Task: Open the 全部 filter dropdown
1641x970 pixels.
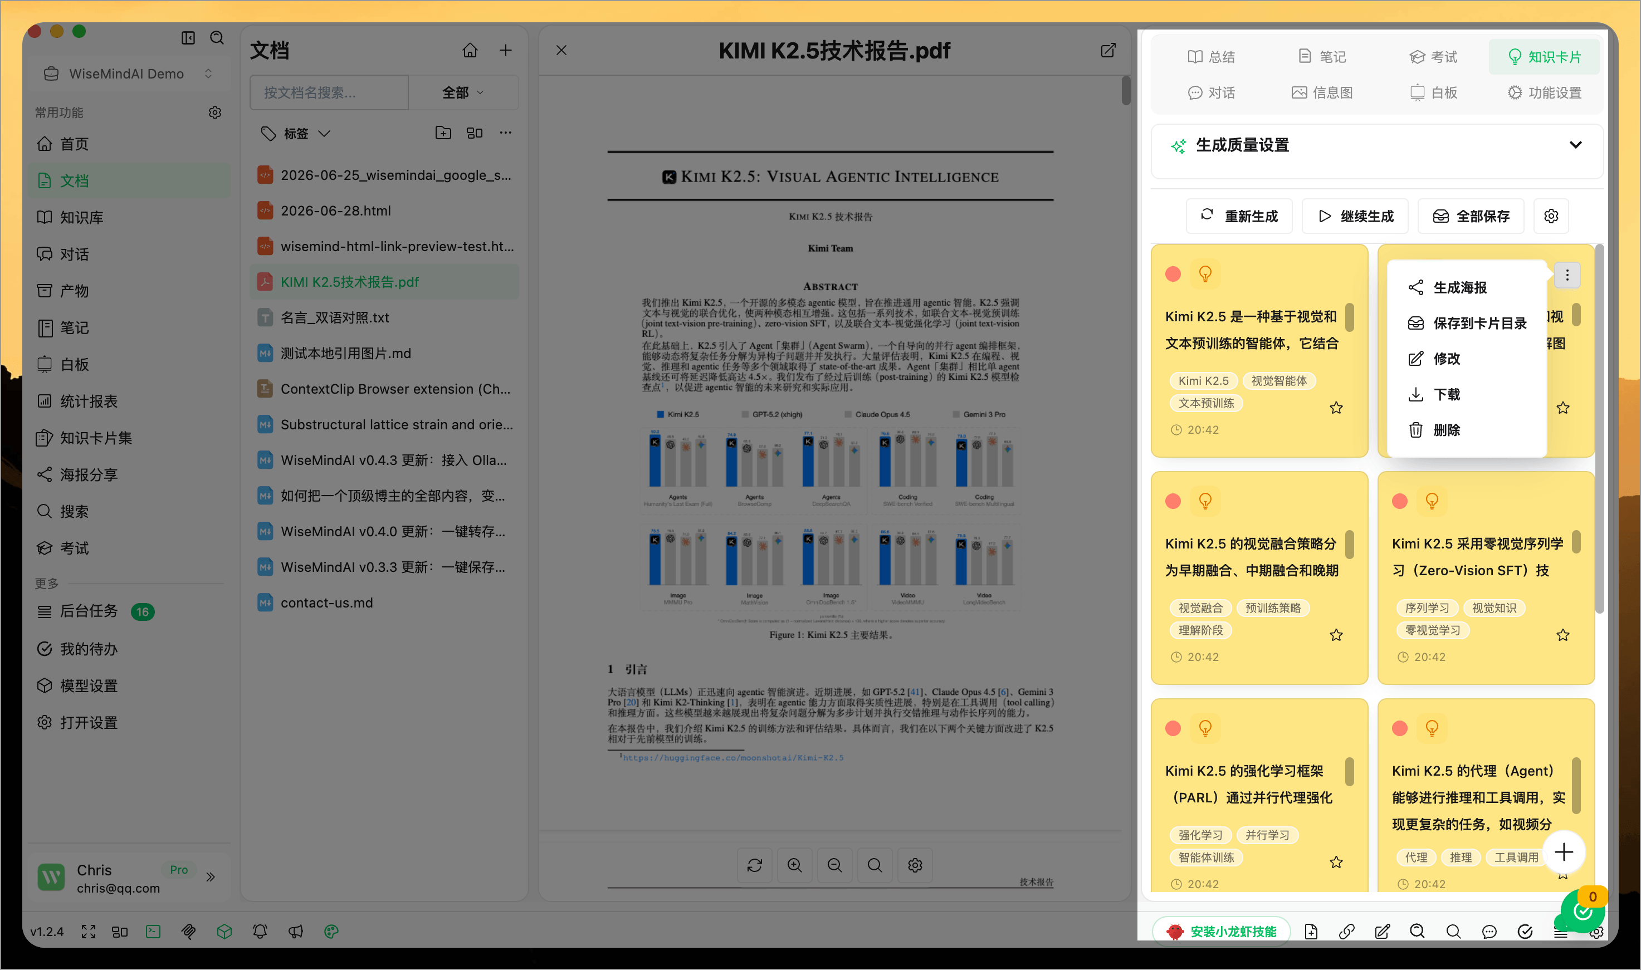Action: pyautogui.click(x=463, y=92)
